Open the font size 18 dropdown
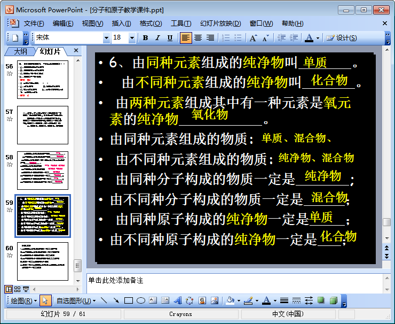Viewport: 395px width, 324px height. (x=132, y=38)
